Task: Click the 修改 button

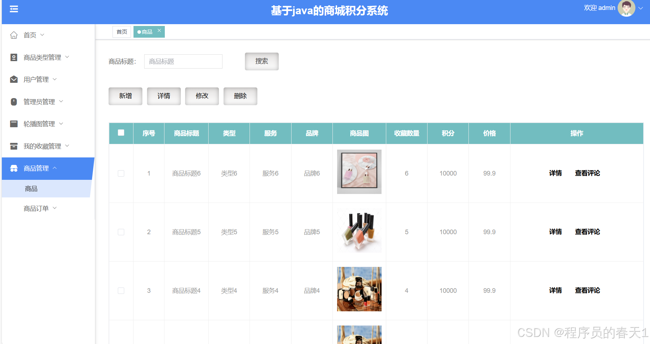Action: 202,96
